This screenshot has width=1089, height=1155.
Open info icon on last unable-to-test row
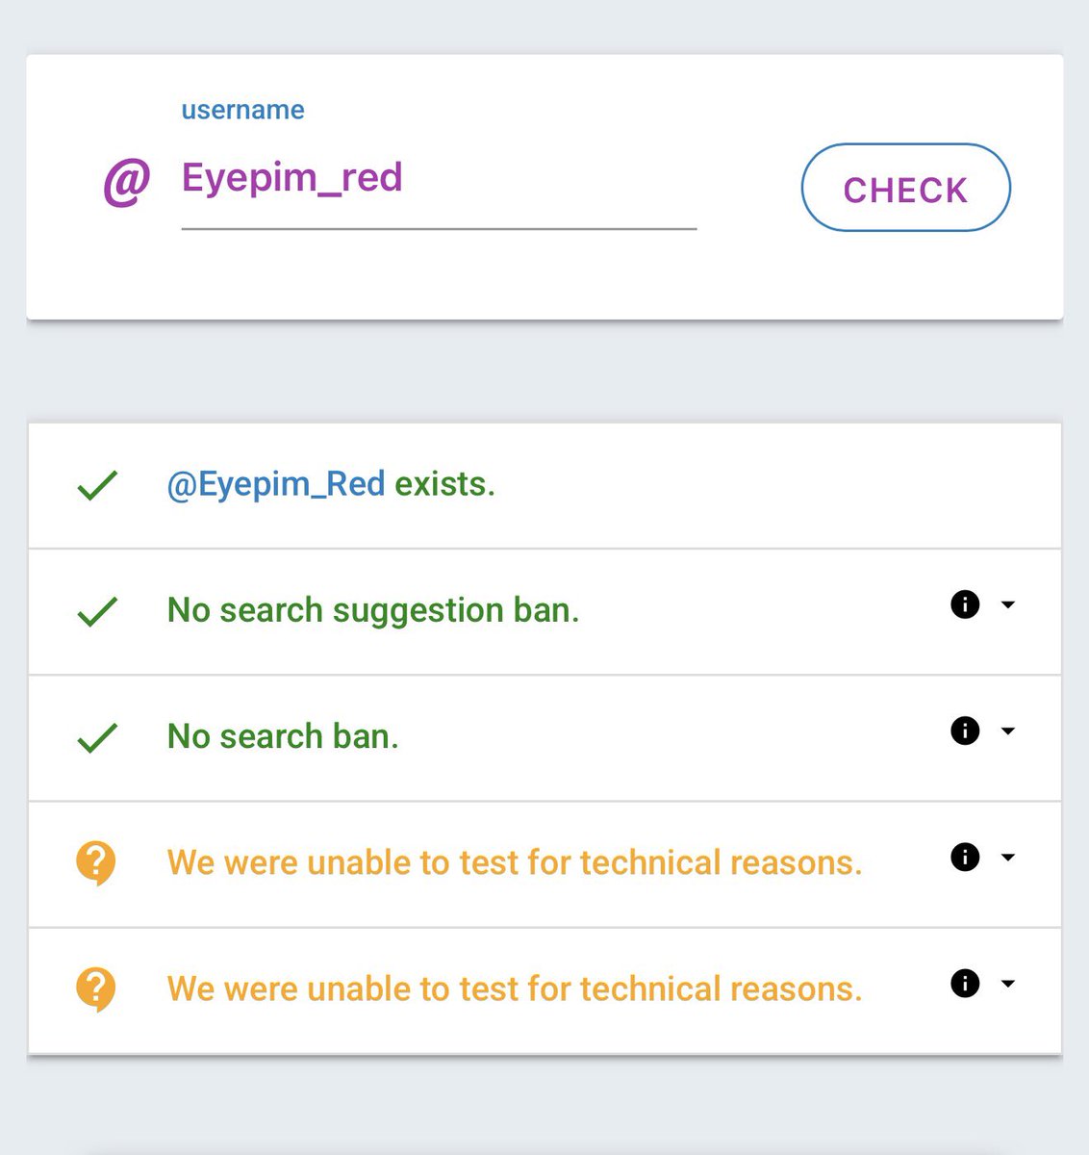965,983
